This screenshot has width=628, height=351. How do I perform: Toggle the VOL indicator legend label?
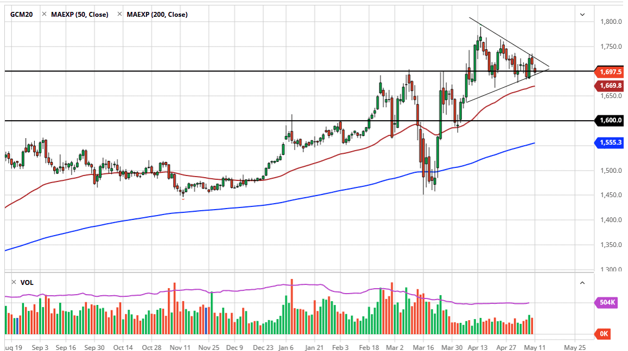click(27, 282)
